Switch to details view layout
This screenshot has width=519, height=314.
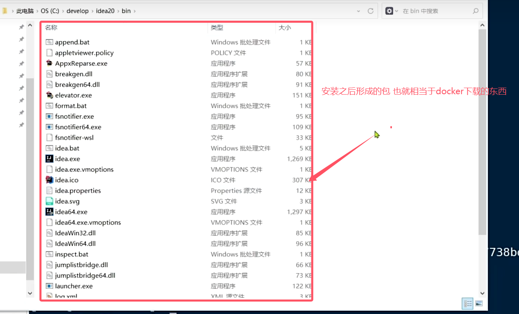point(468,304)
